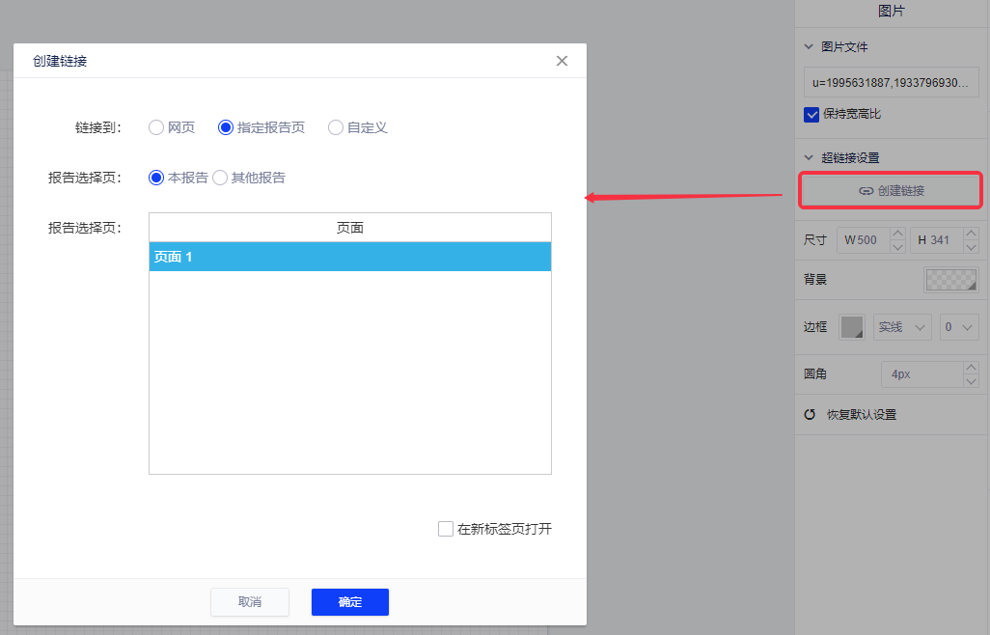The width and height of the screenshot is (990, 635).
Task: Decrease height H value with down arrow
Action: click(971, 247)
